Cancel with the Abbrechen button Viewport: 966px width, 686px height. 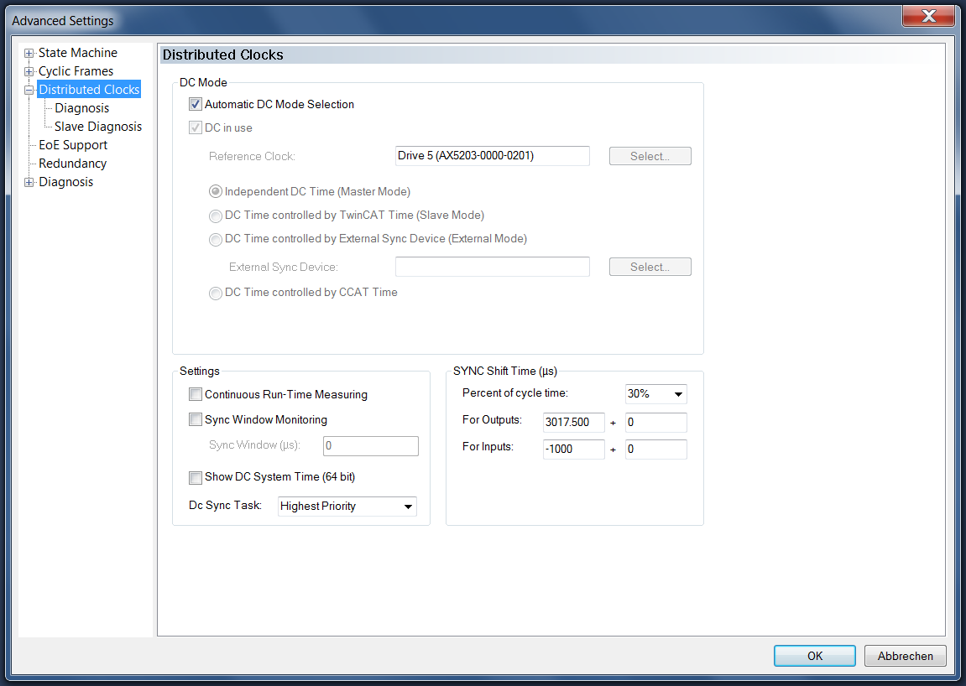(905, 656)
